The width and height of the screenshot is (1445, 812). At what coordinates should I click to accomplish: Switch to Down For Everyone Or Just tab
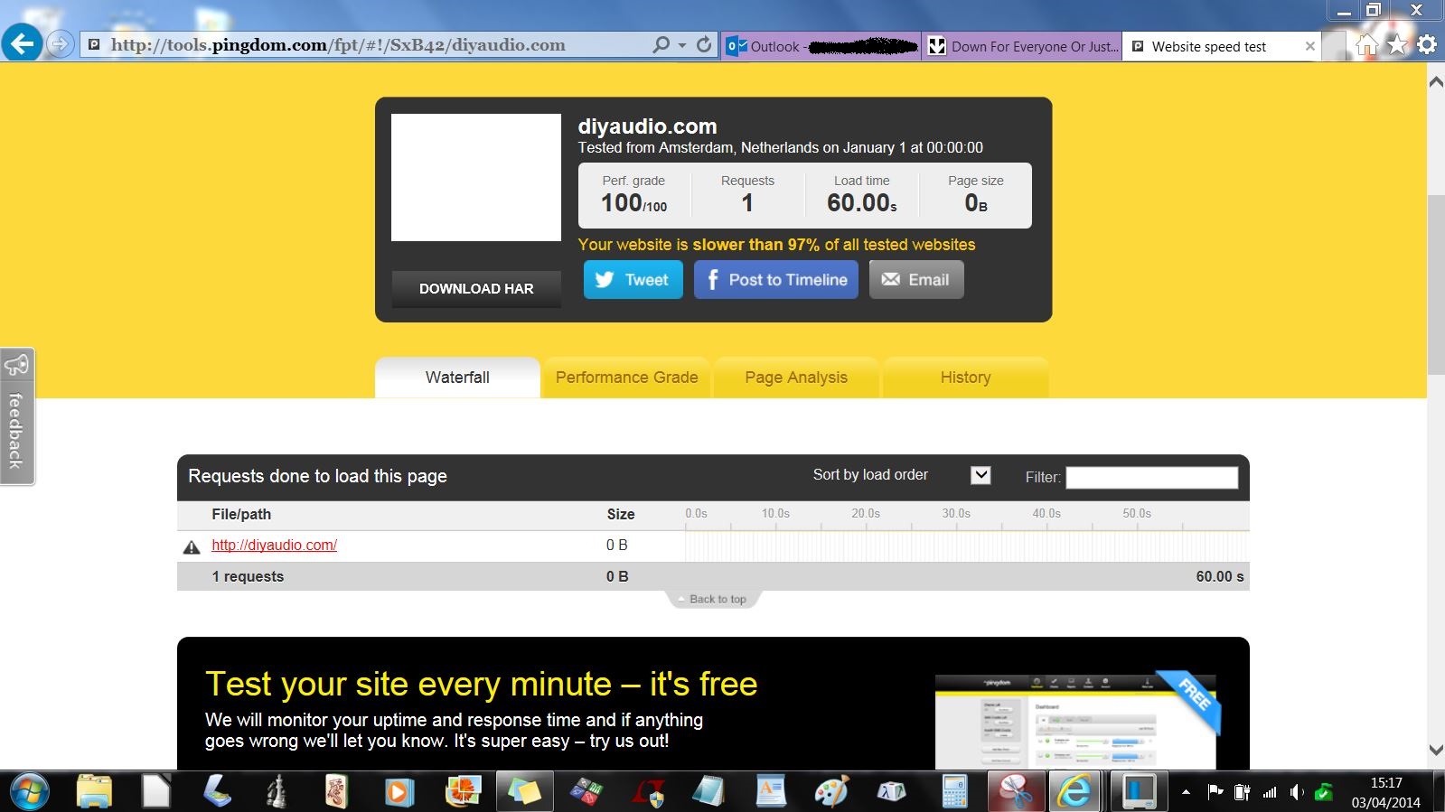coord(1022,46)
